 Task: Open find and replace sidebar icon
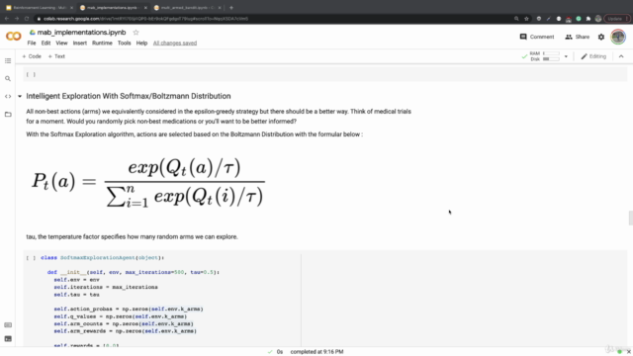point(8,79)
